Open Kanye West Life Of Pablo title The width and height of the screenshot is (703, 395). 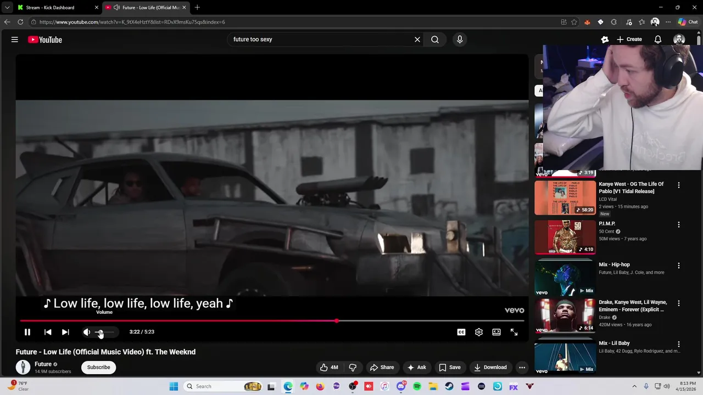(631, 188)
